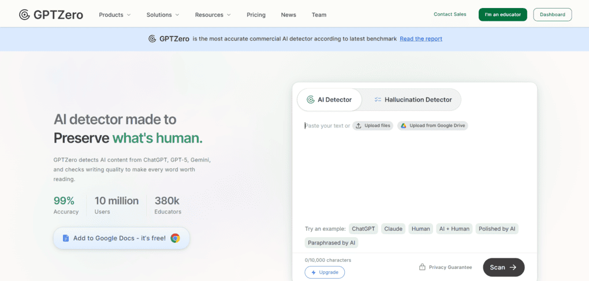Click the 99% Accuracy statistic
Screen dimensions: 589x281
[x=66, y=205]
